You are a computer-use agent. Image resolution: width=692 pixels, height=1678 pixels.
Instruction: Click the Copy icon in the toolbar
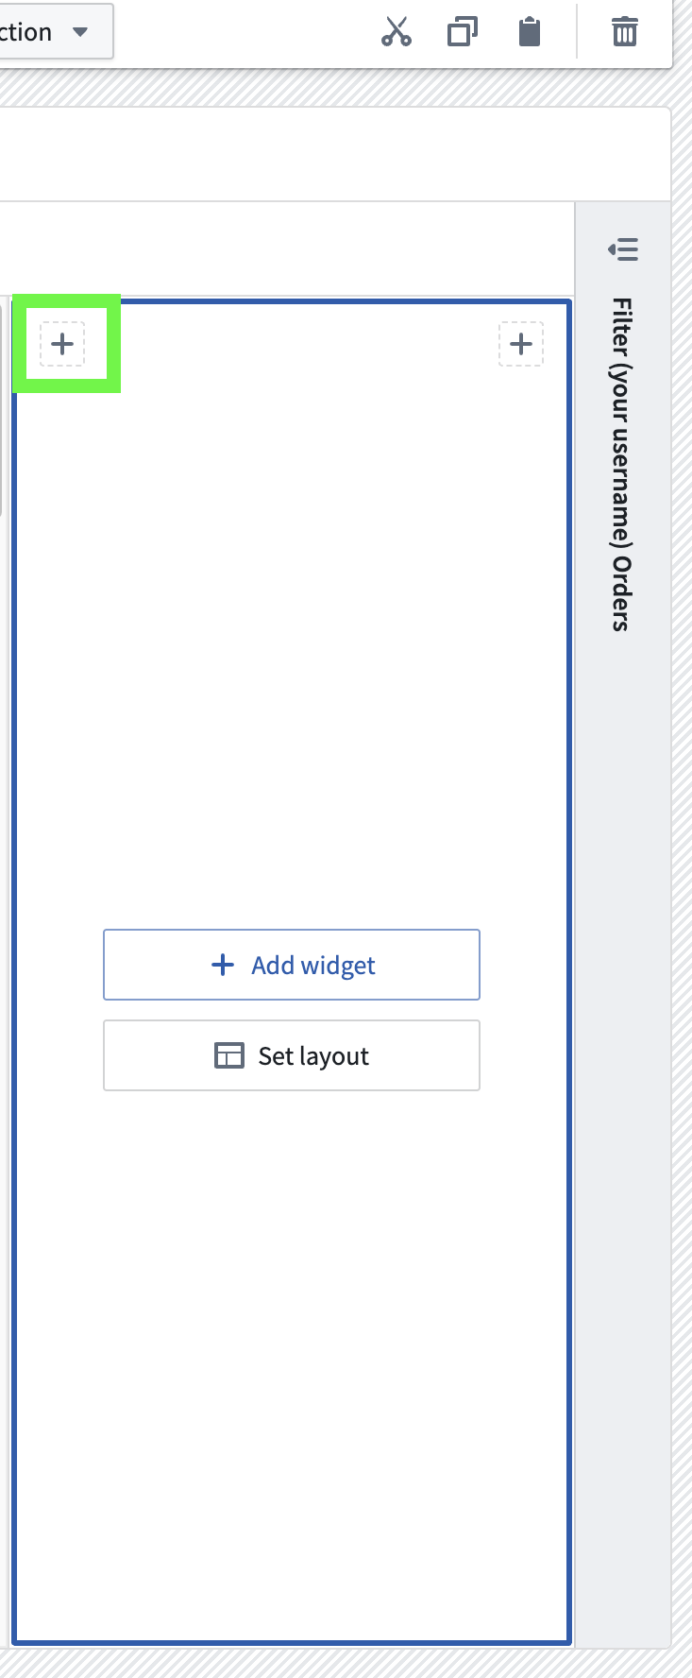pos(463,31)
